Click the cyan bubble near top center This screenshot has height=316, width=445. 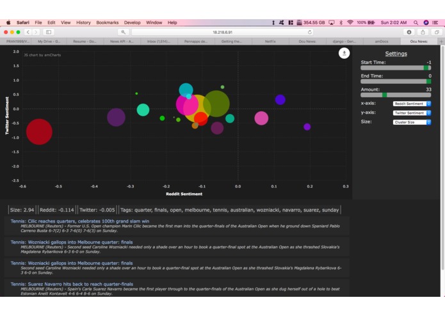tap(186, 90)
